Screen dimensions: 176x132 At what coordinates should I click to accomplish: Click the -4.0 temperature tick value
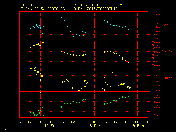(x=157, y=23)
